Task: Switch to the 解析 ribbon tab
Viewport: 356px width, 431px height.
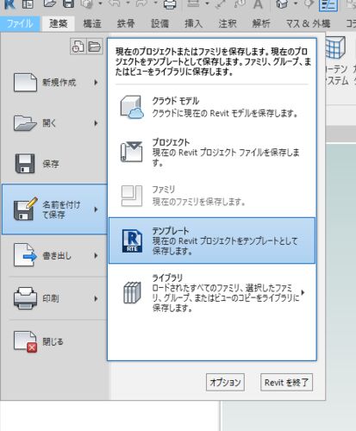Action: (261, 23)
